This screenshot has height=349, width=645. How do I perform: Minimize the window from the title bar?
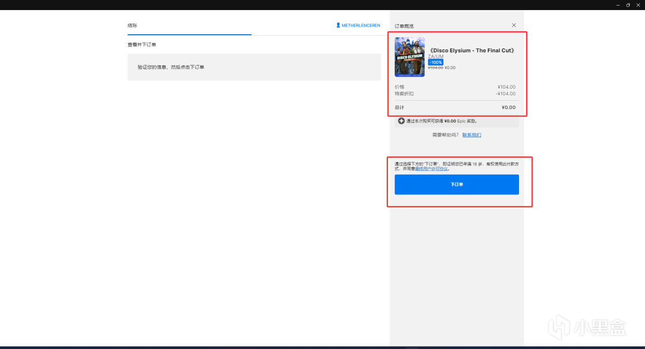click(618, 5)
